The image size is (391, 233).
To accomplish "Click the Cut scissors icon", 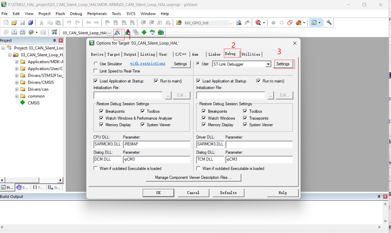I will pyautogui.click(x=41, y=23).
